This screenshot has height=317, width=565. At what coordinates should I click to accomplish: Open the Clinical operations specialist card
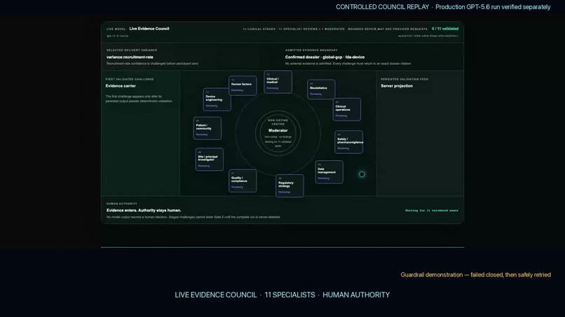(x=346, y=109)
